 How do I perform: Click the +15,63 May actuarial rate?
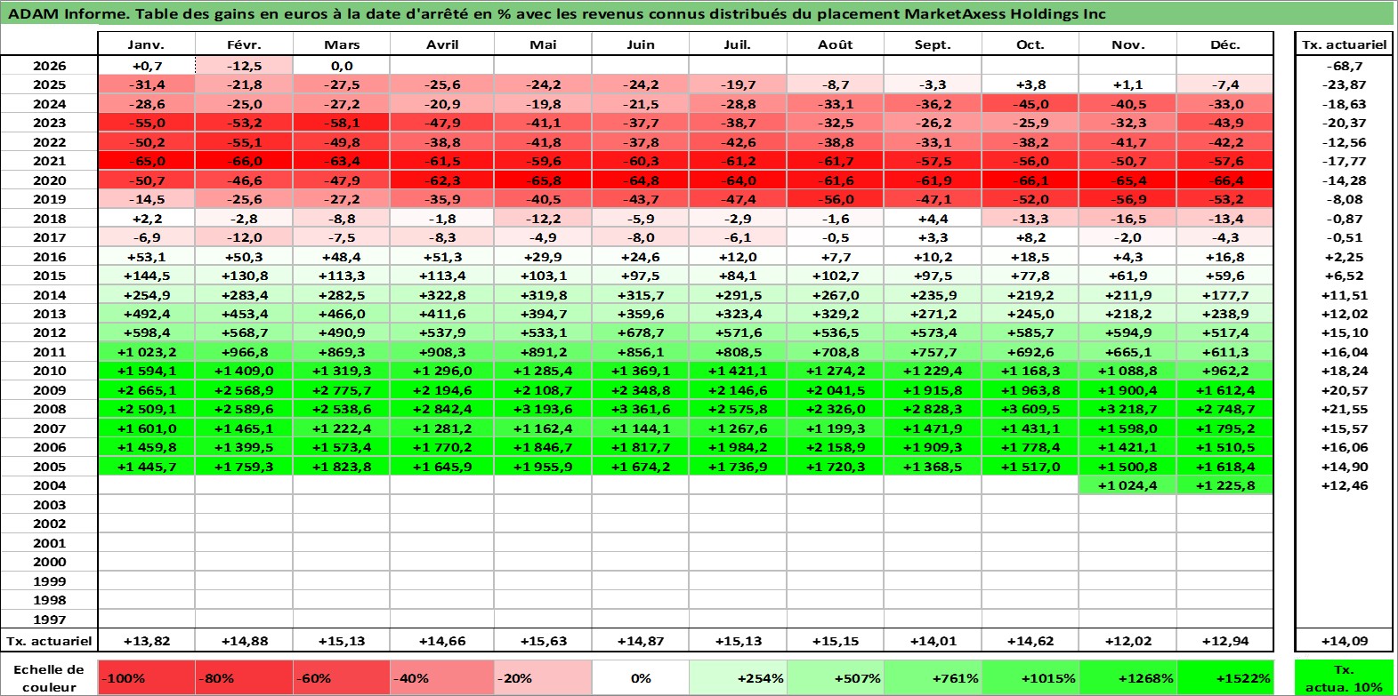543,641
